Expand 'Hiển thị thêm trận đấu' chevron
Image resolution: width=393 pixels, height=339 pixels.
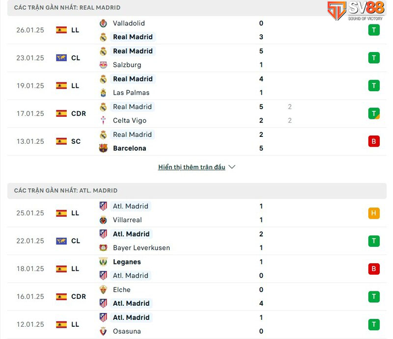(x=231, y=167)
